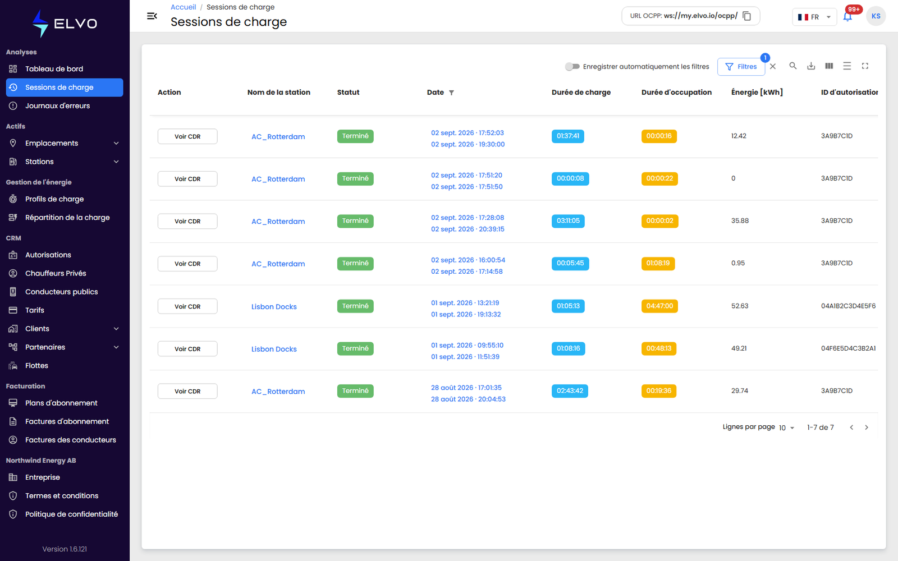Clear the active filters with X icon

(773, 66)
